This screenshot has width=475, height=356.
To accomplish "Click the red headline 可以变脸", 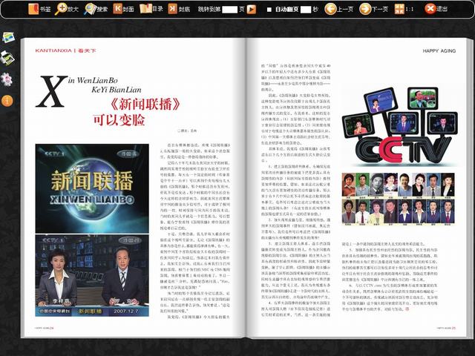I will pos(119,120).
